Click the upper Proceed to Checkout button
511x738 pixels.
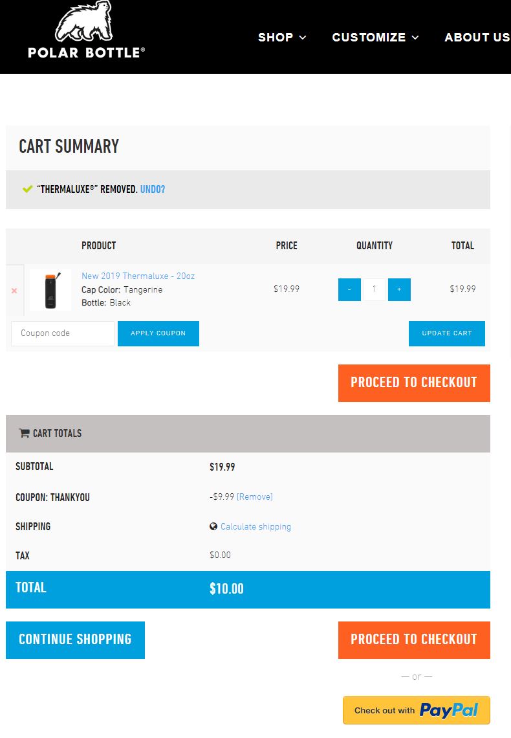(414, 383)
